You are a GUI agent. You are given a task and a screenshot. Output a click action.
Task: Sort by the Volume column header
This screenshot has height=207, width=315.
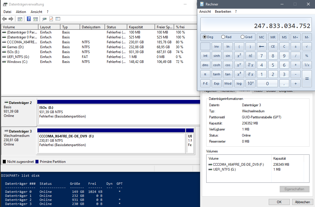(20, 27)
